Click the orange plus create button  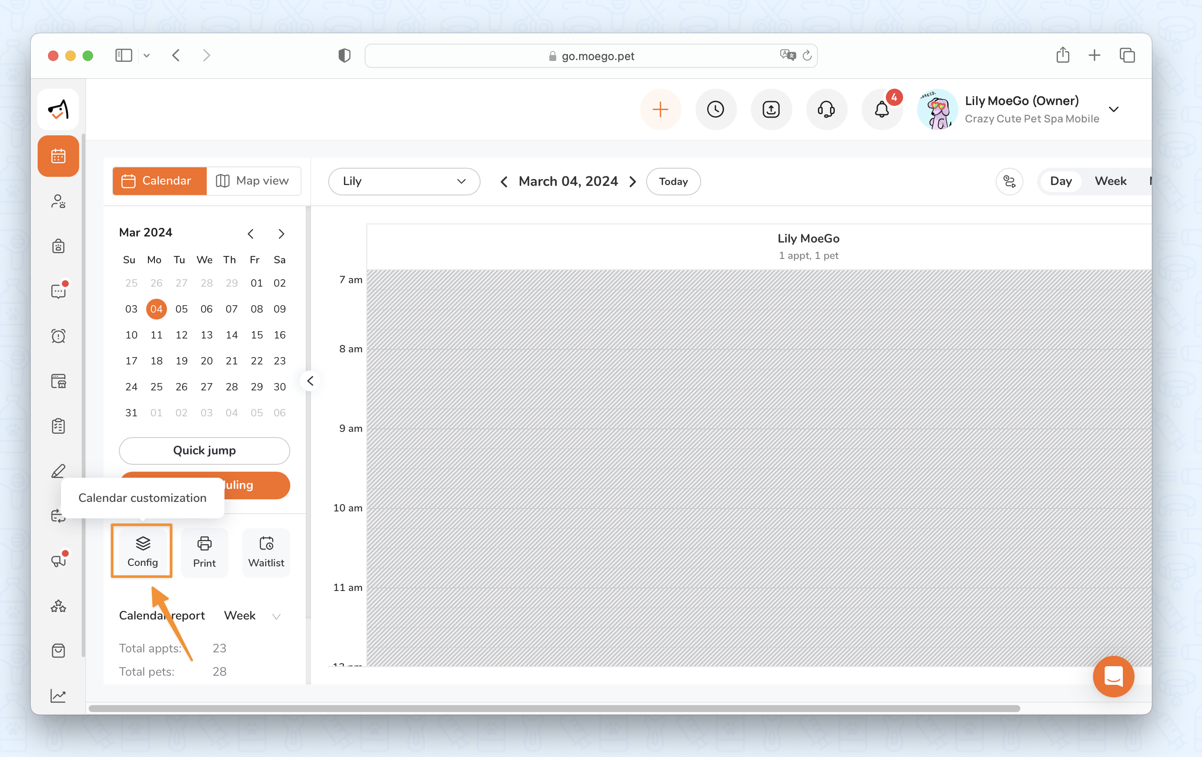click(660, 109)
